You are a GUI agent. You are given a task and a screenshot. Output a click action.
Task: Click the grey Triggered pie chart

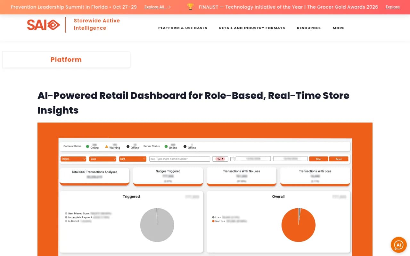pyautogui.click(x=157, y=225)
